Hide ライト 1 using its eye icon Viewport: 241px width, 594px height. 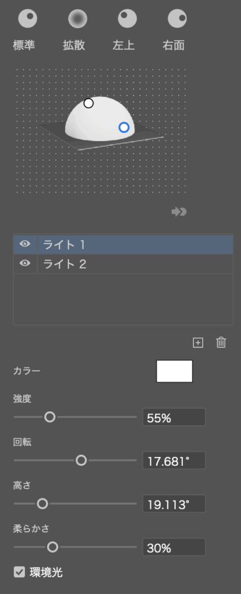pos(25,244)
